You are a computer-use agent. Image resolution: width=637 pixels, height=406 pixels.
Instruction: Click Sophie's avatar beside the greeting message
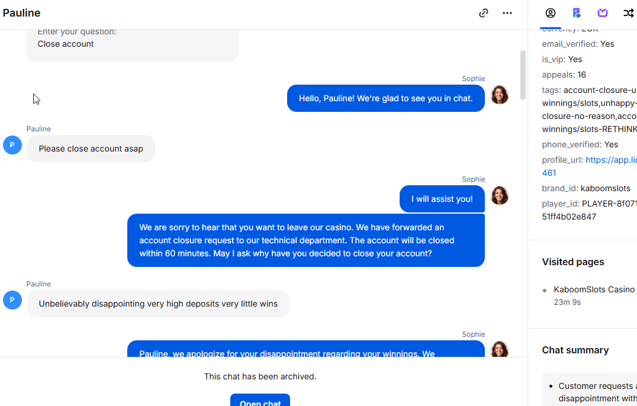(500, 95)
